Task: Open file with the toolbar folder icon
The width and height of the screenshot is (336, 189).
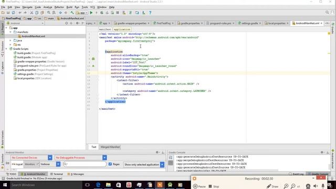Action: coord(3,13)
